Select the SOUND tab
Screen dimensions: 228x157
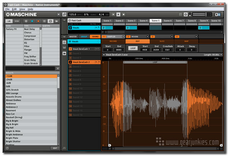95,37
